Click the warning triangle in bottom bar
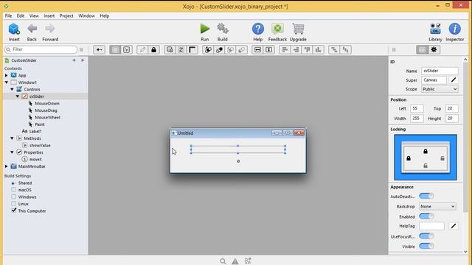Screen dimensions: 472x265 coord(235,261)
